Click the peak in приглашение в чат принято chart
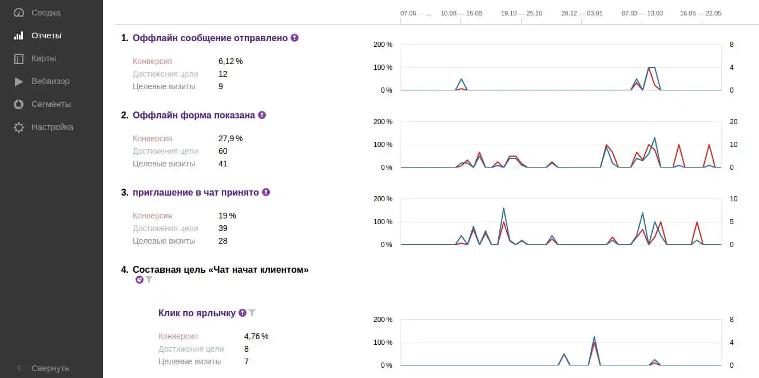Screen dimensions: 759x378 503,208
